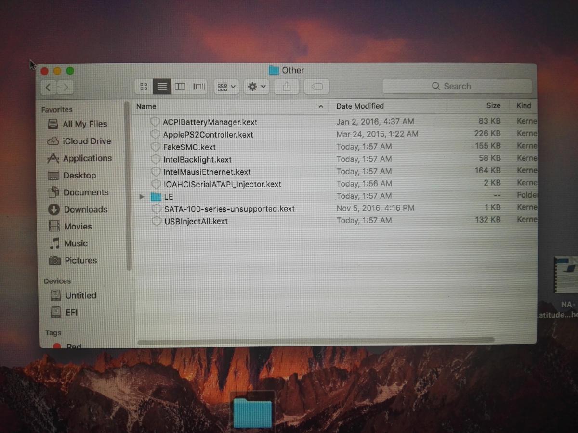Select FakeSMC.kext file
578x433 pixels.
click(189, 147)
